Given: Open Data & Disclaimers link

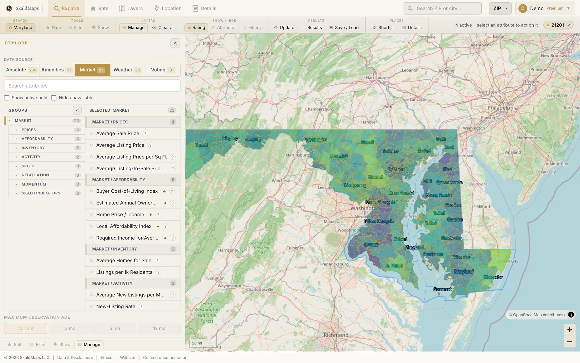Looking at the screenshot, I should point(75,358).
